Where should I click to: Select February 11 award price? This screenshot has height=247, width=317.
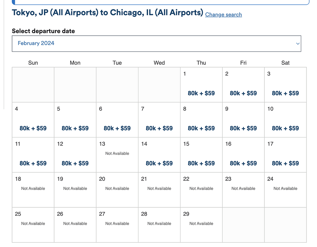(x=33, y=163)
